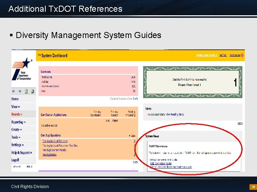Click the green refresh page icon in sidebar
Screen dimensions: 257x192
26,91
